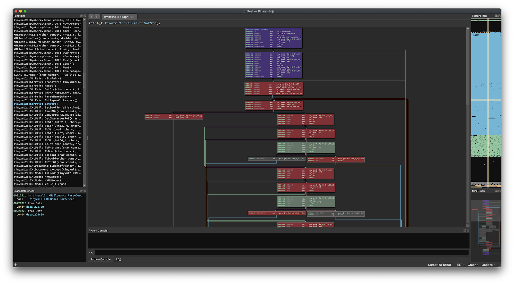Screen dimensions: 514x284
Task: Close the Feature Map panel
Action: coord(500,16)
